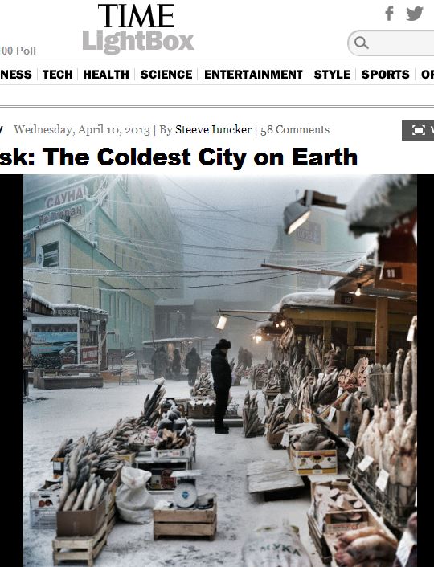Select the SPORTS navigation item

pyautogui.click(x=385, y=75)
